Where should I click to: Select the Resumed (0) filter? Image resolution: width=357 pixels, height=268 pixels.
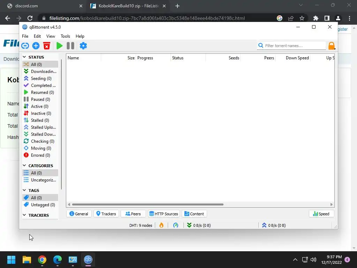tap(40, 92)
